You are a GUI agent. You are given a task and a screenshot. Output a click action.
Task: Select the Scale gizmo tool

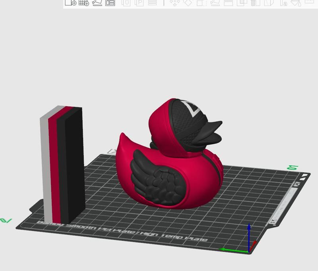(202, 2)
